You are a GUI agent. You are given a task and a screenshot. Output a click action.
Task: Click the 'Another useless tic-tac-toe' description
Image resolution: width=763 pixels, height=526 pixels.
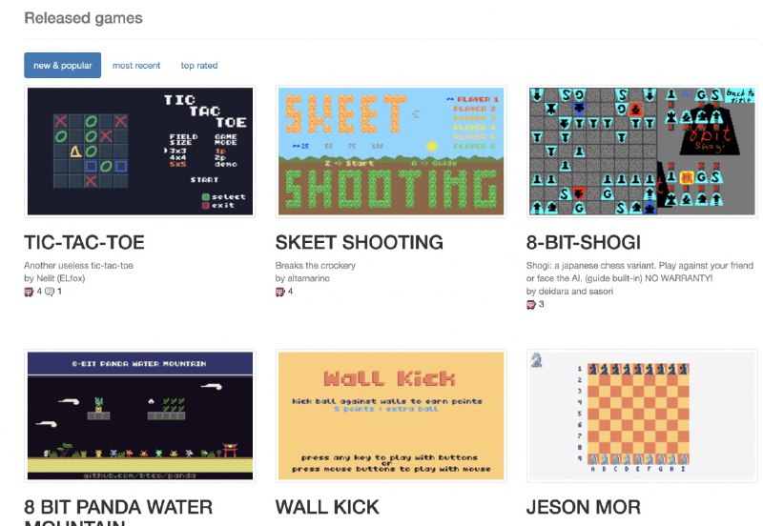tap(78, 266)
